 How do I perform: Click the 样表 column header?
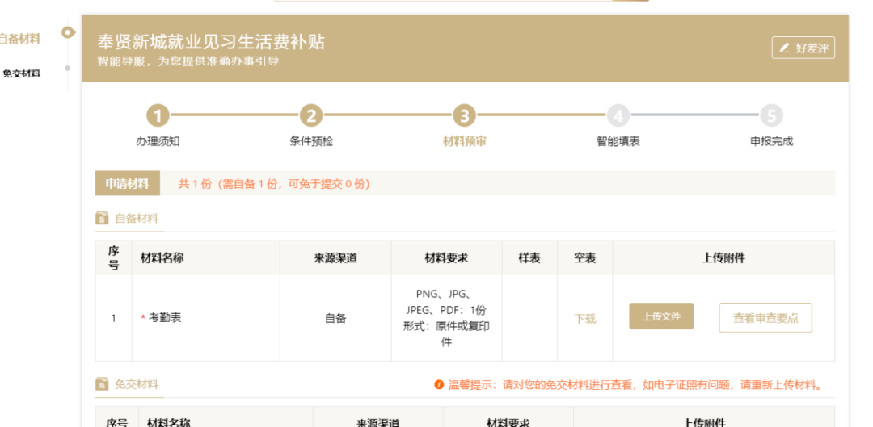pos(529,258)
